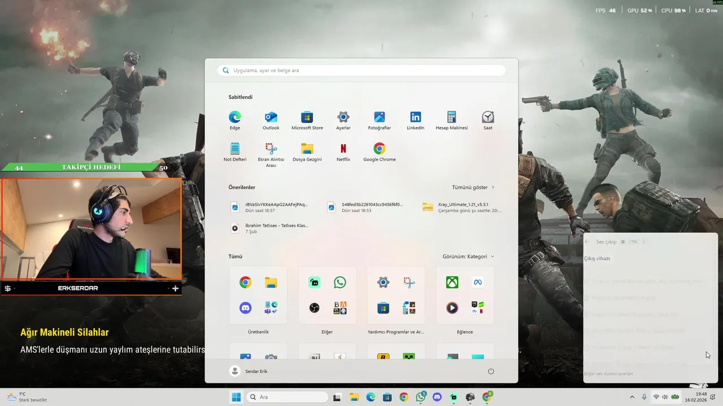The width and height of the screenshot is (723, 406).
Task: Open the Xray_Ultimate_1.21_v5.3.1 folder
Action: [x=462, y=207]
